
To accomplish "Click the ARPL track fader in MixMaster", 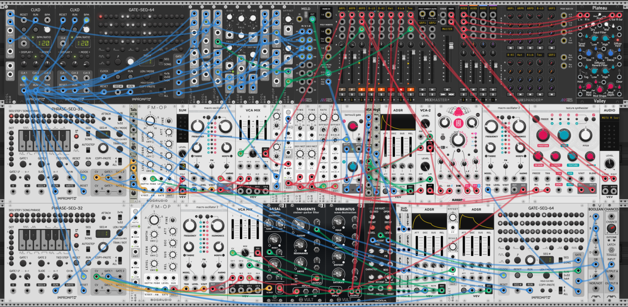I will point(345,56).
